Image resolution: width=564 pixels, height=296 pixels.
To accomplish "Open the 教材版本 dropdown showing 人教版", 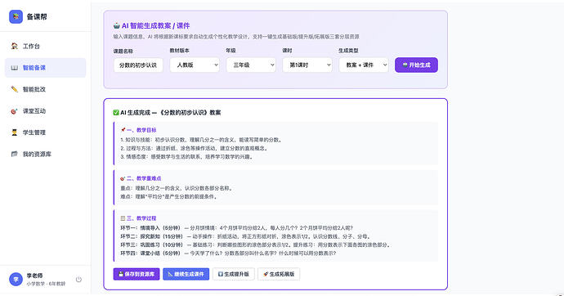I will tap(195, 65).
